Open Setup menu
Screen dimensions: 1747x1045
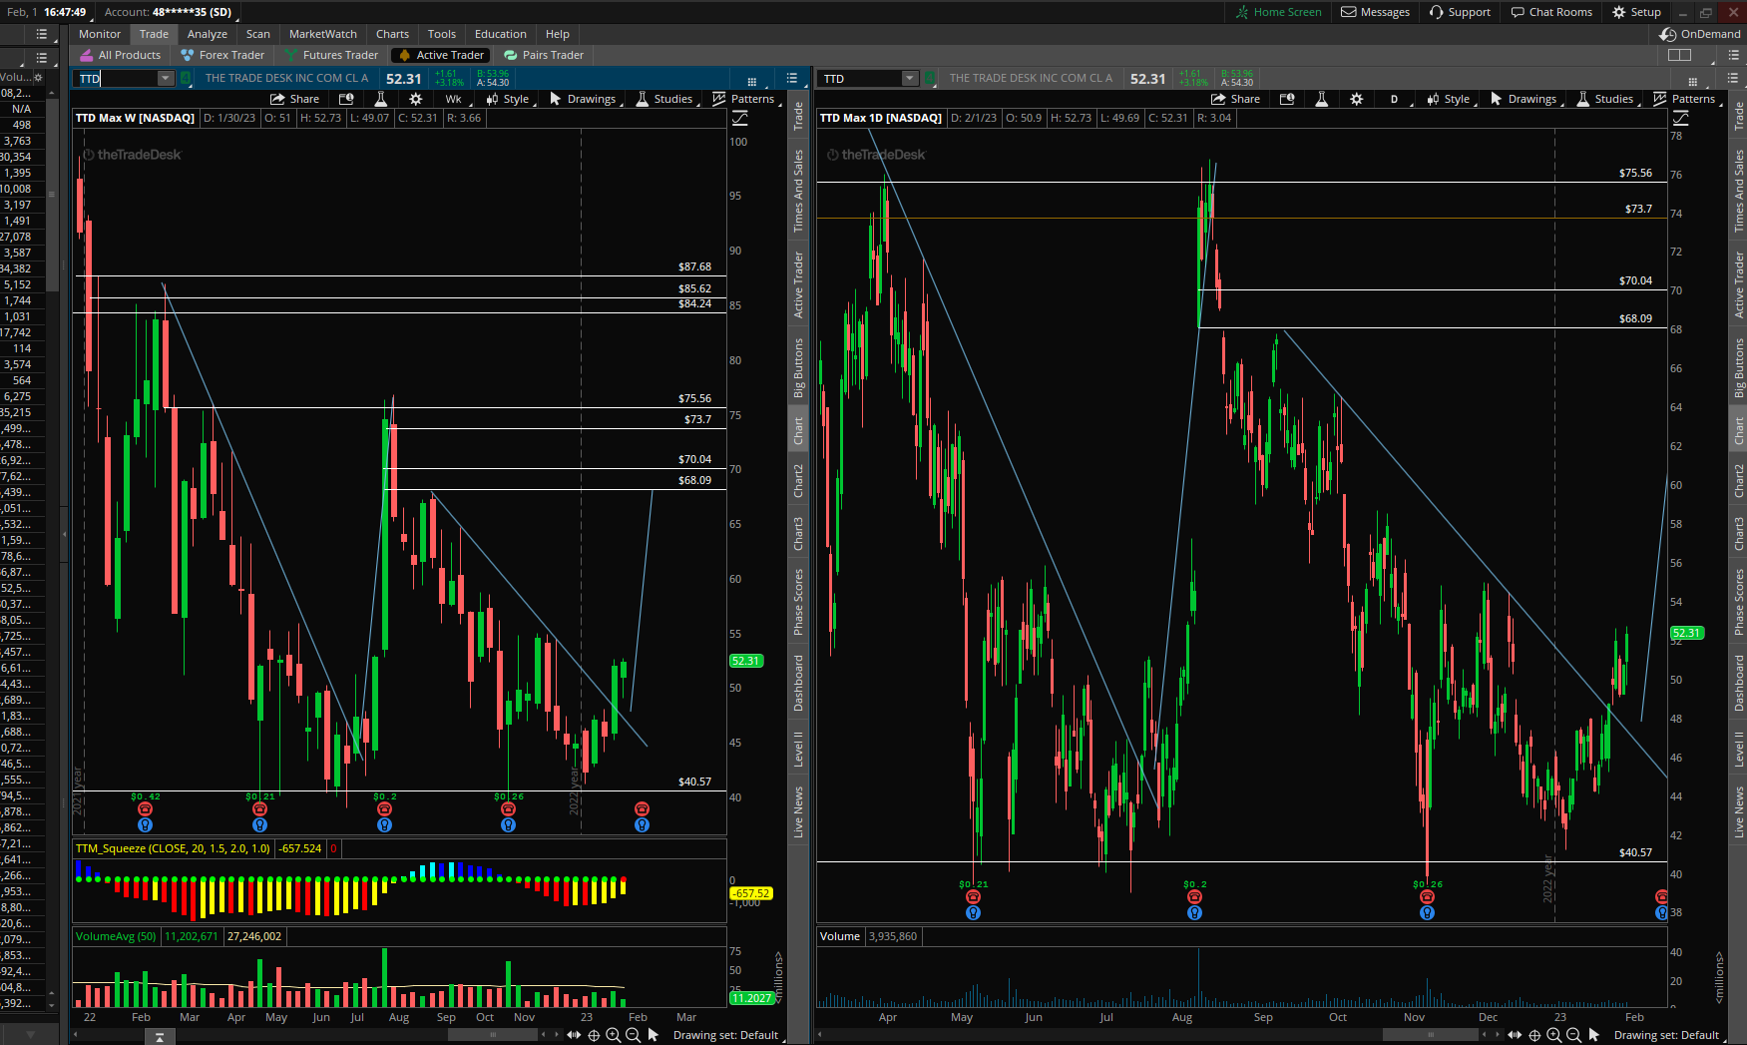tap(1636, 12)
